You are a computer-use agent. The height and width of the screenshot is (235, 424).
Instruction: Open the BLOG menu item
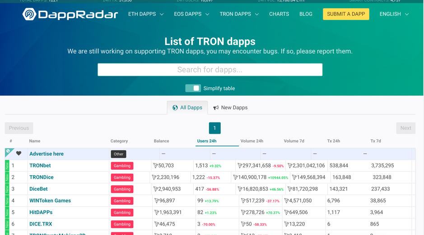click(x=306, y=14)
